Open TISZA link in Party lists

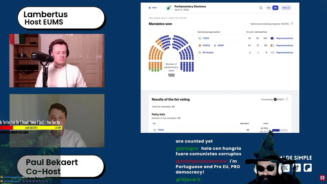point(161,130)
